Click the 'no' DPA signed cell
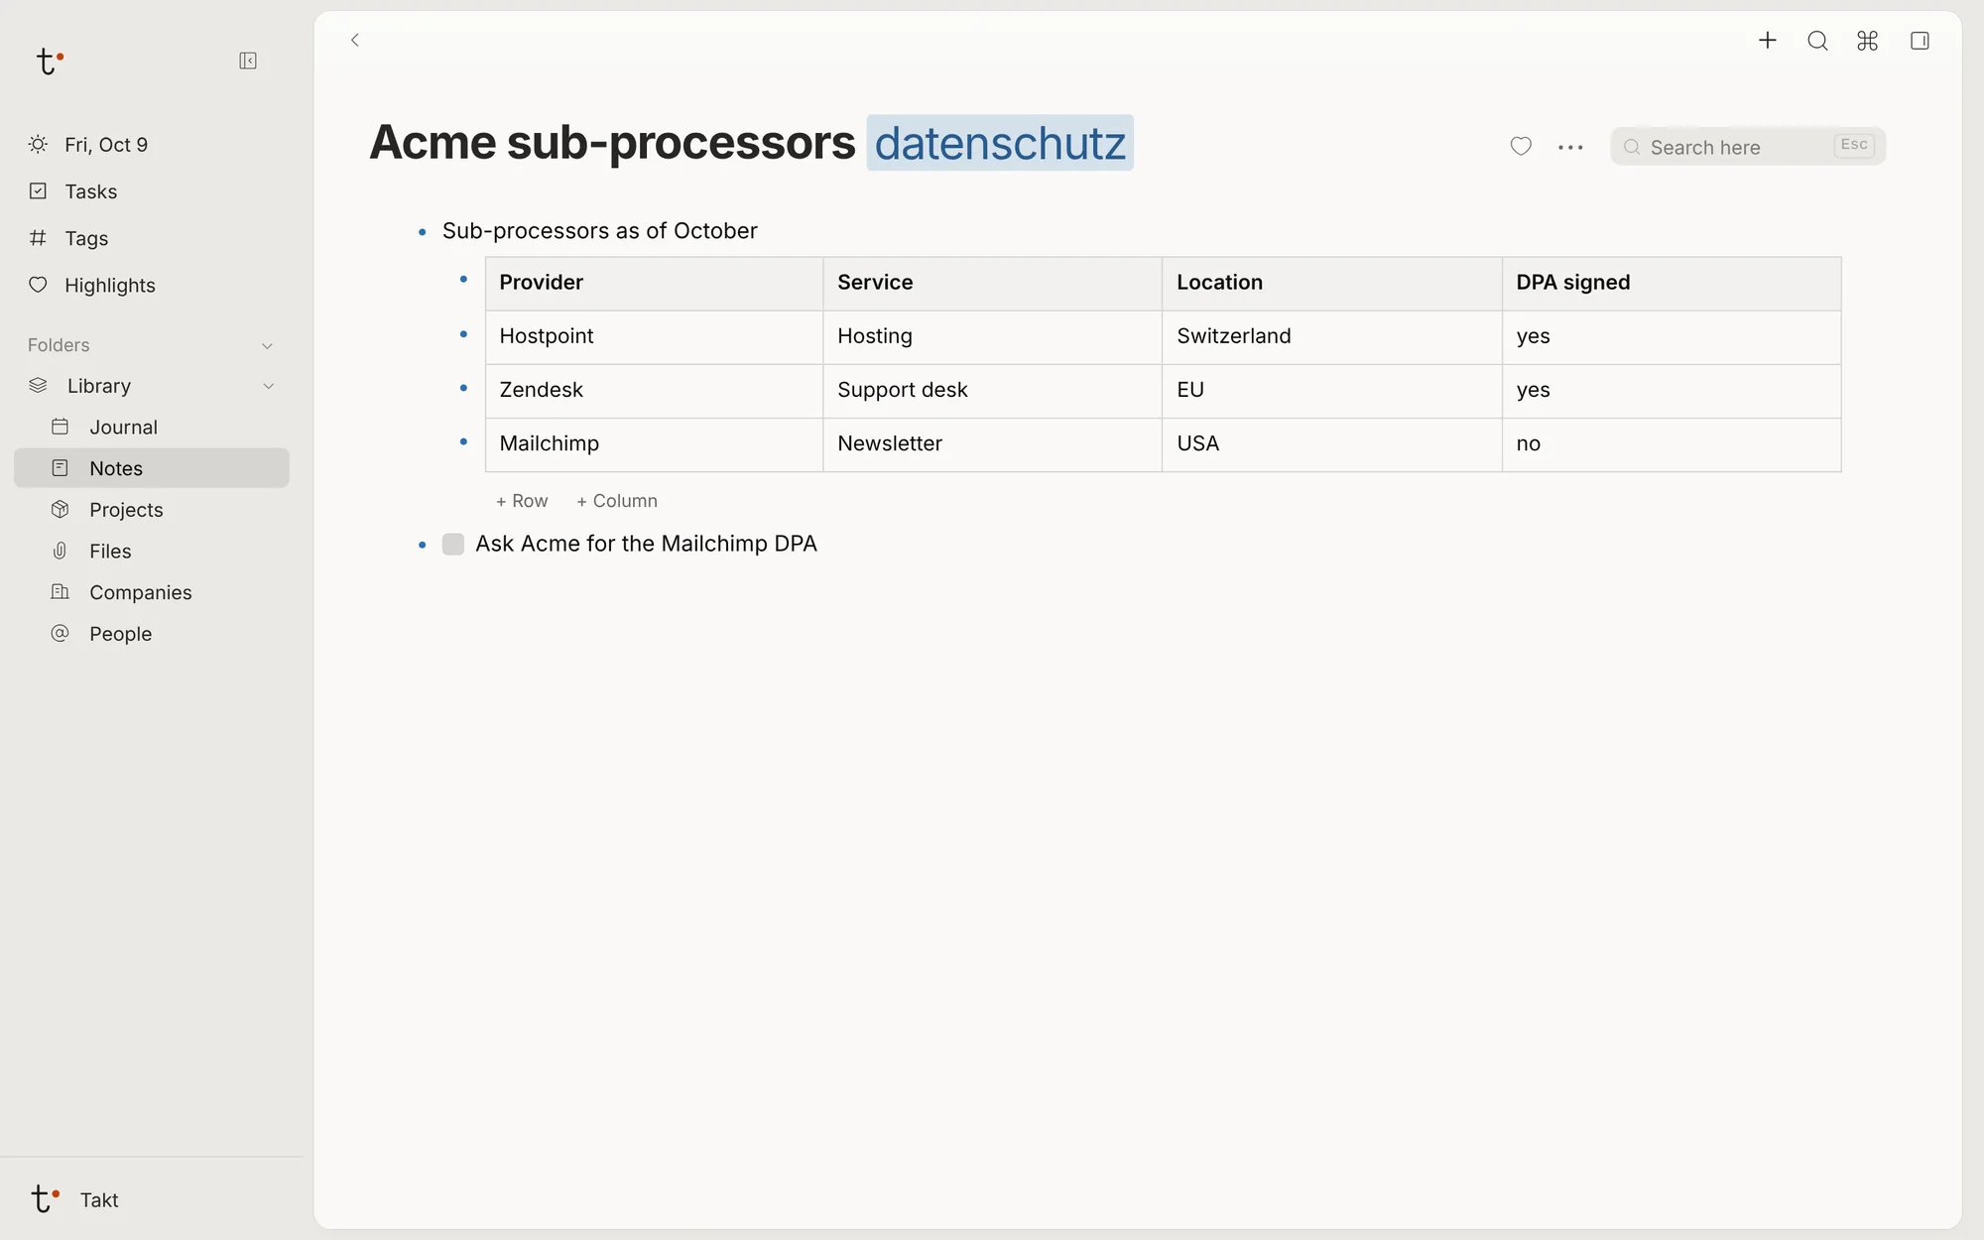The image size is (1984, 1240). point(1672,444)
